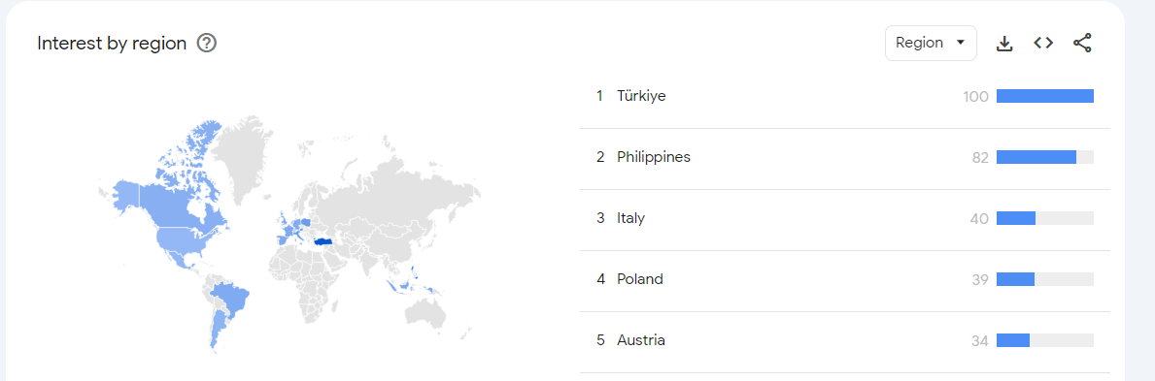
Task: Select Italy from the ranked list
Action: coord(845,218)
